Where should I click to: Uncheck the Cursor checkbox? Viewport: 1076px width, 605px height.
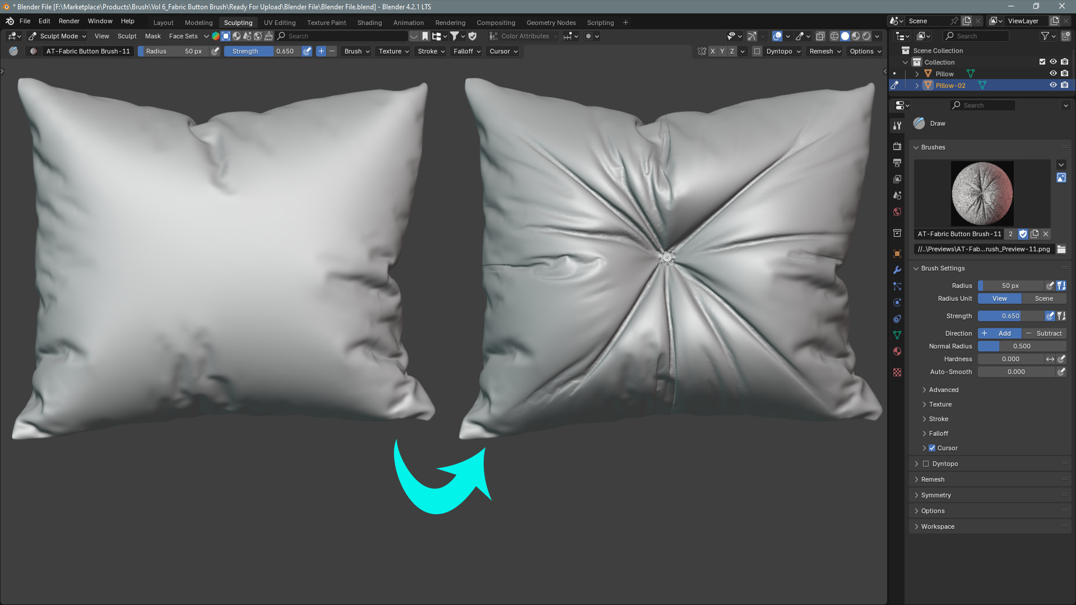coord(932,448)
